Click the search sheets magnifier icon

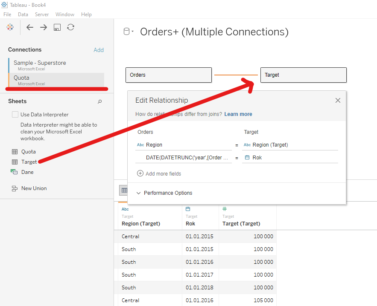100,101
